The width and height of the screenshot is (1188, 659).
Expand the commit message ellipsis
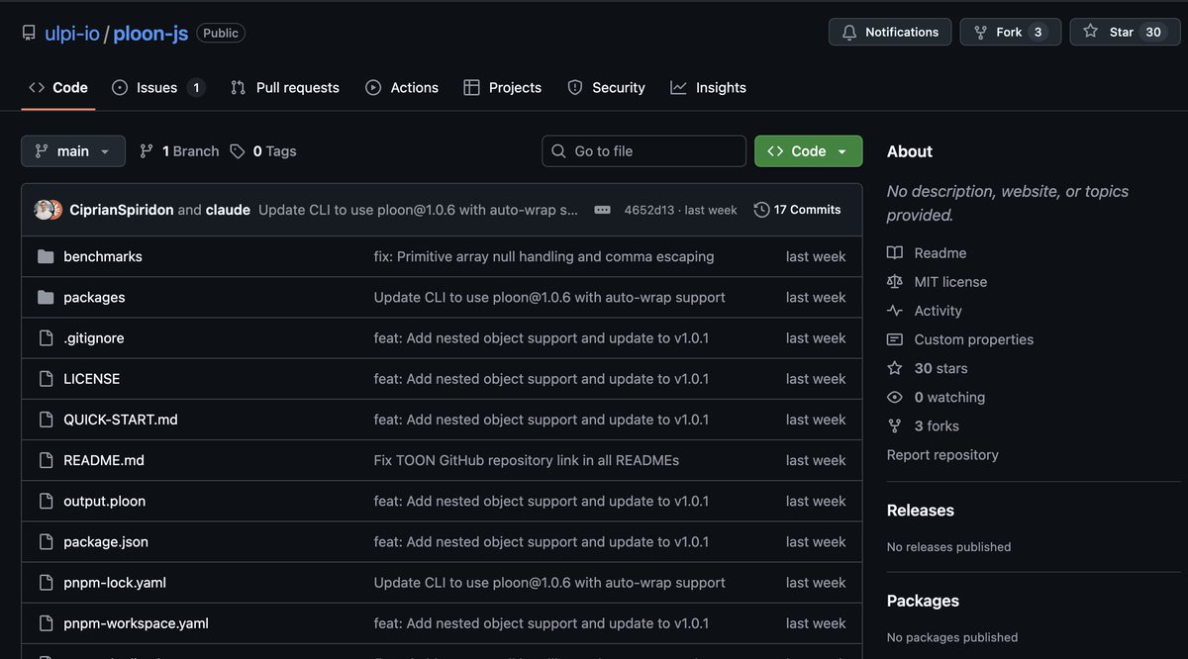[x=602, y=210]
